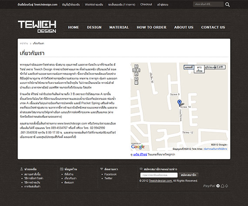Select the first map type button
248x206 pixels.
point(189,67)
